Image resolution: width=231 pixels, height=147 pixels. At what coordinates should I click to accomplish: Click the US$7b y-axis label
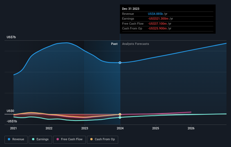point(11,37)
